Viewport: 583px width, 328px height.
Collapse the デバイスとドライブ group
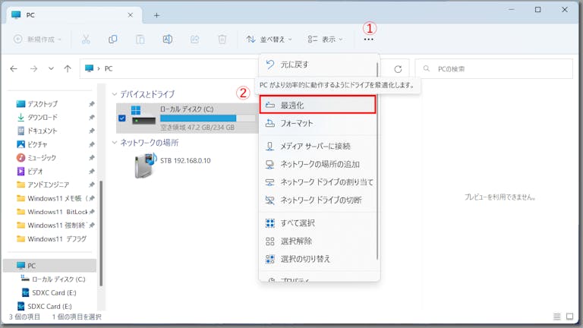(x=115, y=94)
